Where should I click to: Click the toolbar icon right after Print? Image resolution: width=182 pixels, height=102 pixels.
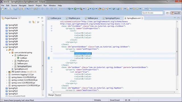[20, 9]
